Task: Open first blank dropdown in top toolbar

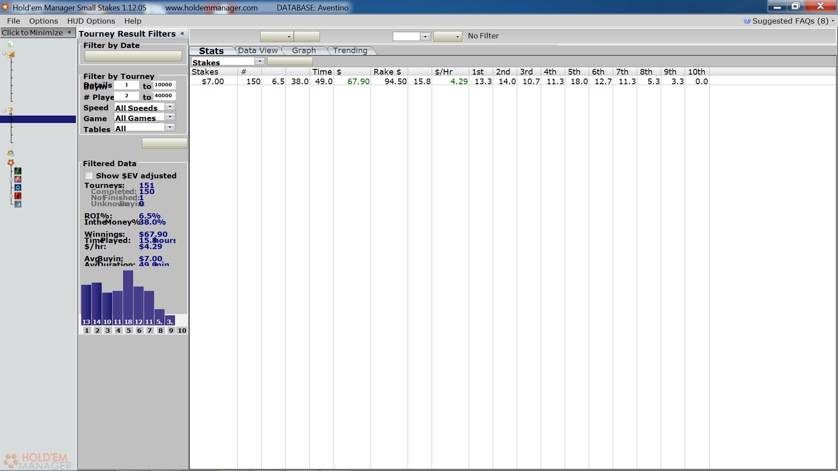Action: click(x=277, y=37)
